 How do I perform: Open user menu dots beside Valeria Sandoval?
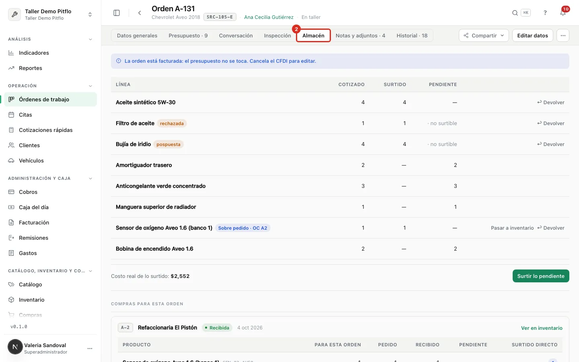click(x=90, y=348)
